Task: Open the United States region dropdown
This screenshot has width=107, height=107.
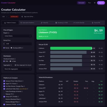Action: click(18, 36)
